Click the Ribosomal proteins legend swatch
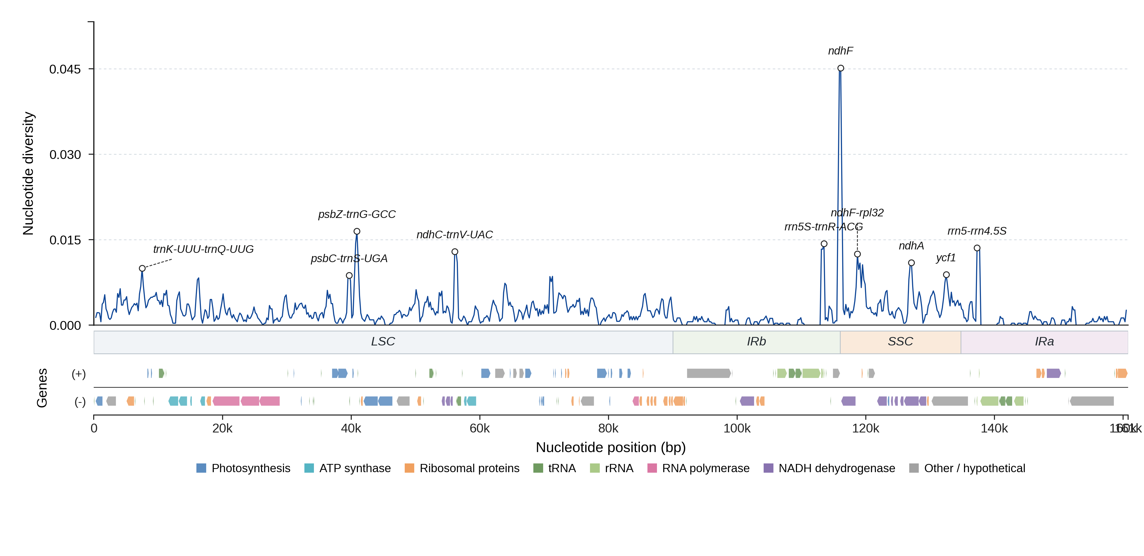 pos(409,468)
